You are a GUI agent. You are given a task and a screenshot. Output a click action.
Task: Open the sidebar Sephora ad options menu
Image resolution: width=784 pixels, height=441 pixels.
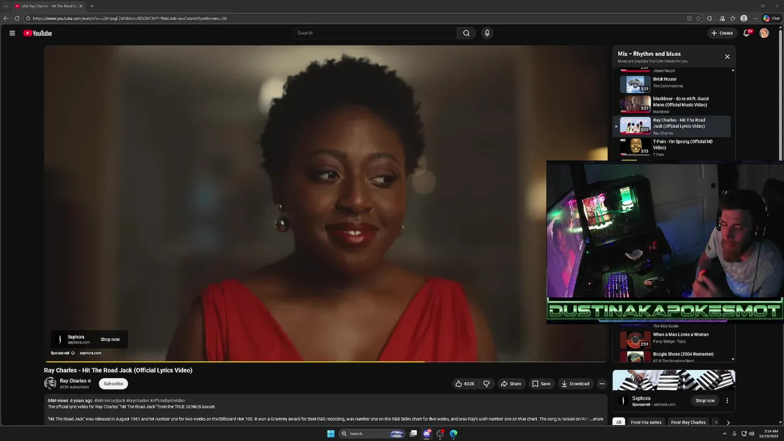point(727,401)
